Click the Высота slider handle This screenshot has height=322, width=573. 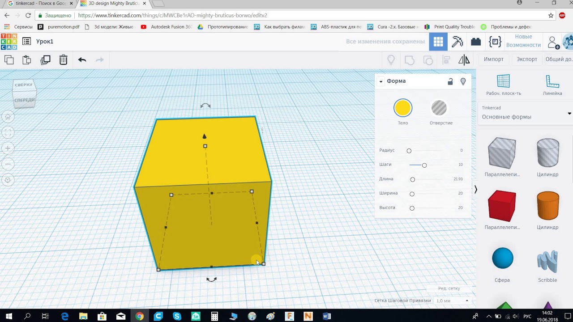point(412,208)
